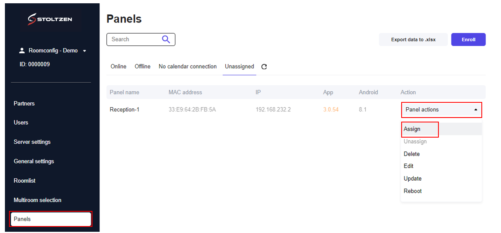Click the magnifying glass search icon
This screenshot has height=233, width=501.
pyautogui.click(x=166, y=39)
